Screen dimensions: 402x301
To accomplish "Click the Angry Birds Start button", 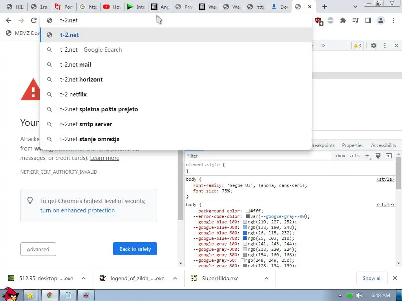I will click(x=10, y=294).
